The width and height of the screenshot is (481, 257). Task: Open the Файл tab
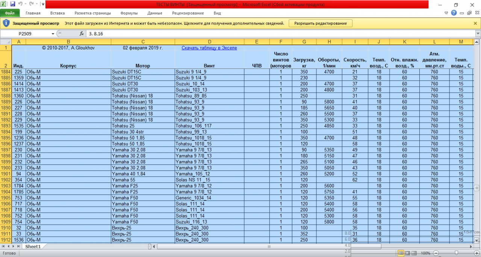(x=10, y=13)
